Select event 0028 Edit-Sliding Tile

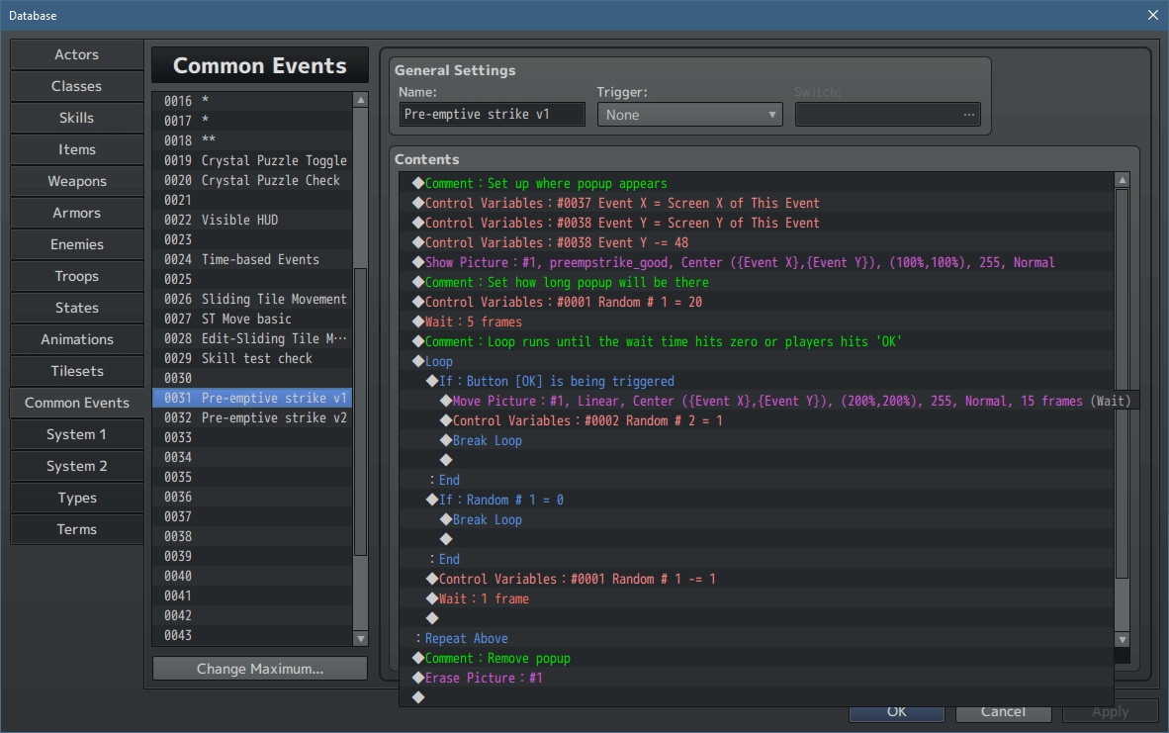click(x=252, y=338)
